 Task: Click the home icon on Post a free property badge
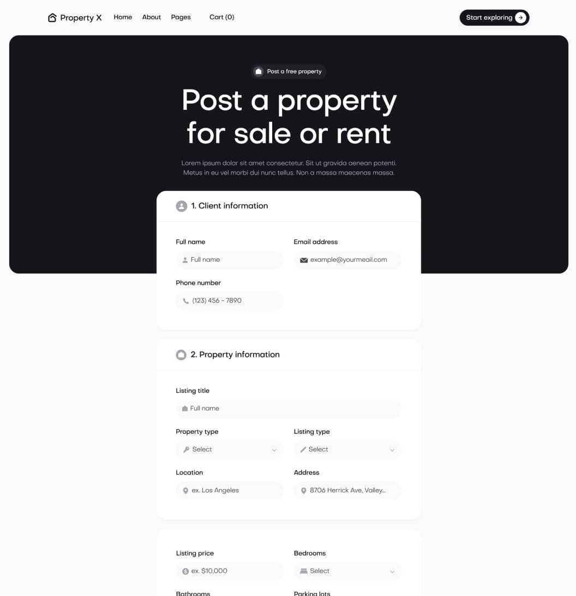point(258,71)
